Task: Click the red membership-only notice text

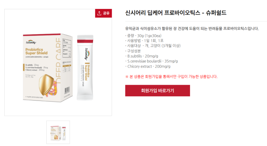Action: pos(171,77)
